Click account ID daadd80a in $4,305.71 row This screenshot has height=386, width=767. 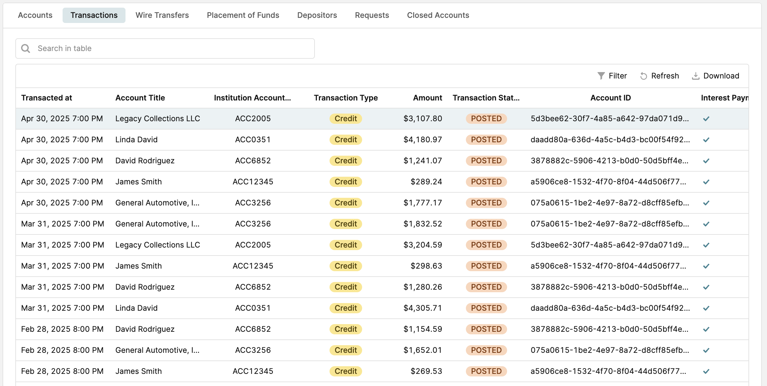pos(610,308)
